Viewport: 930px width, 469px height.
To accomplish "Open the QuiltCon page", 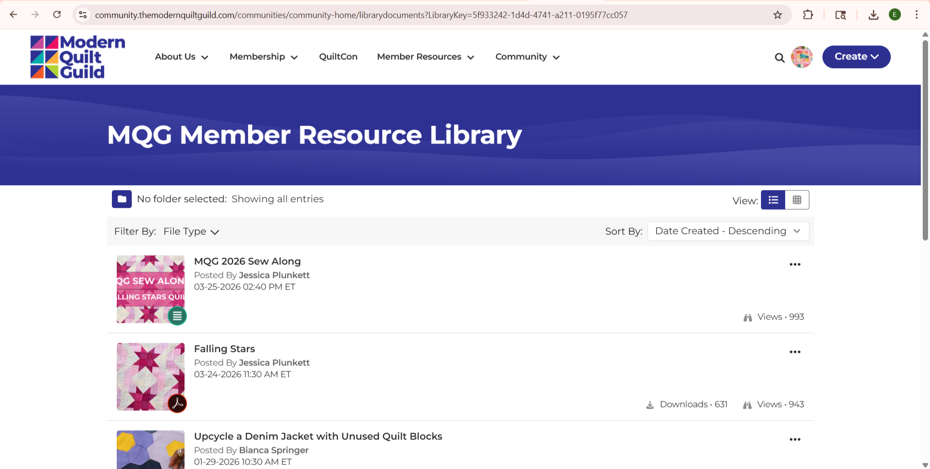I will pos(338,57).
